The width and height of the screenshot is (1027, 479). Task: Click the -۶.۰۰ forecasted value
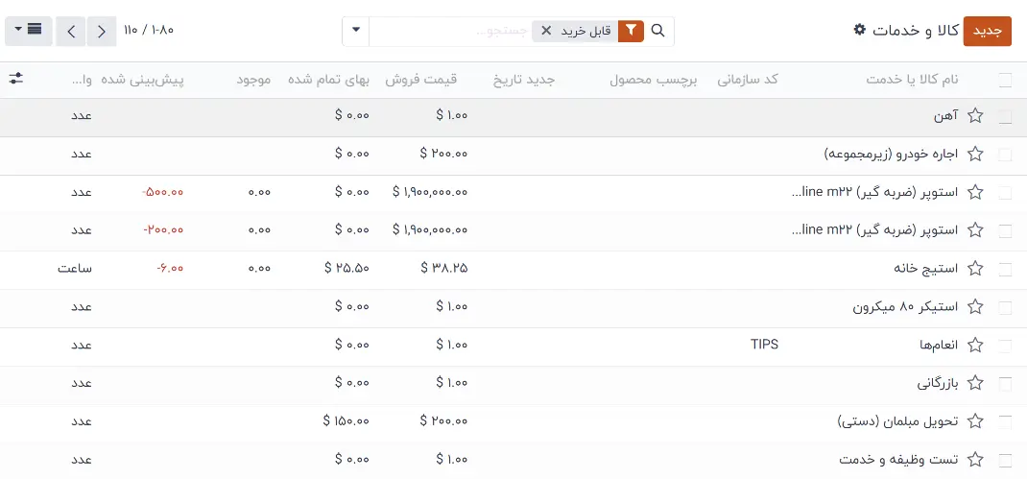point(170,268)
